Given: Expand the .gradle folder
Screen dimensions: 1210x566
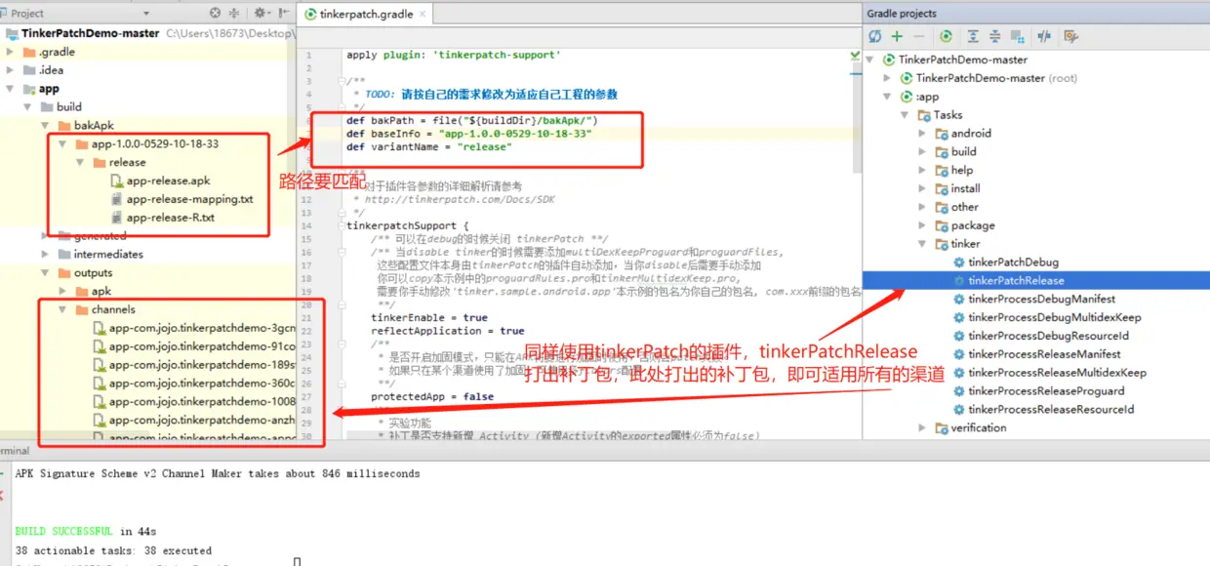Looking at the screenshot, I should tap(10, 52).
